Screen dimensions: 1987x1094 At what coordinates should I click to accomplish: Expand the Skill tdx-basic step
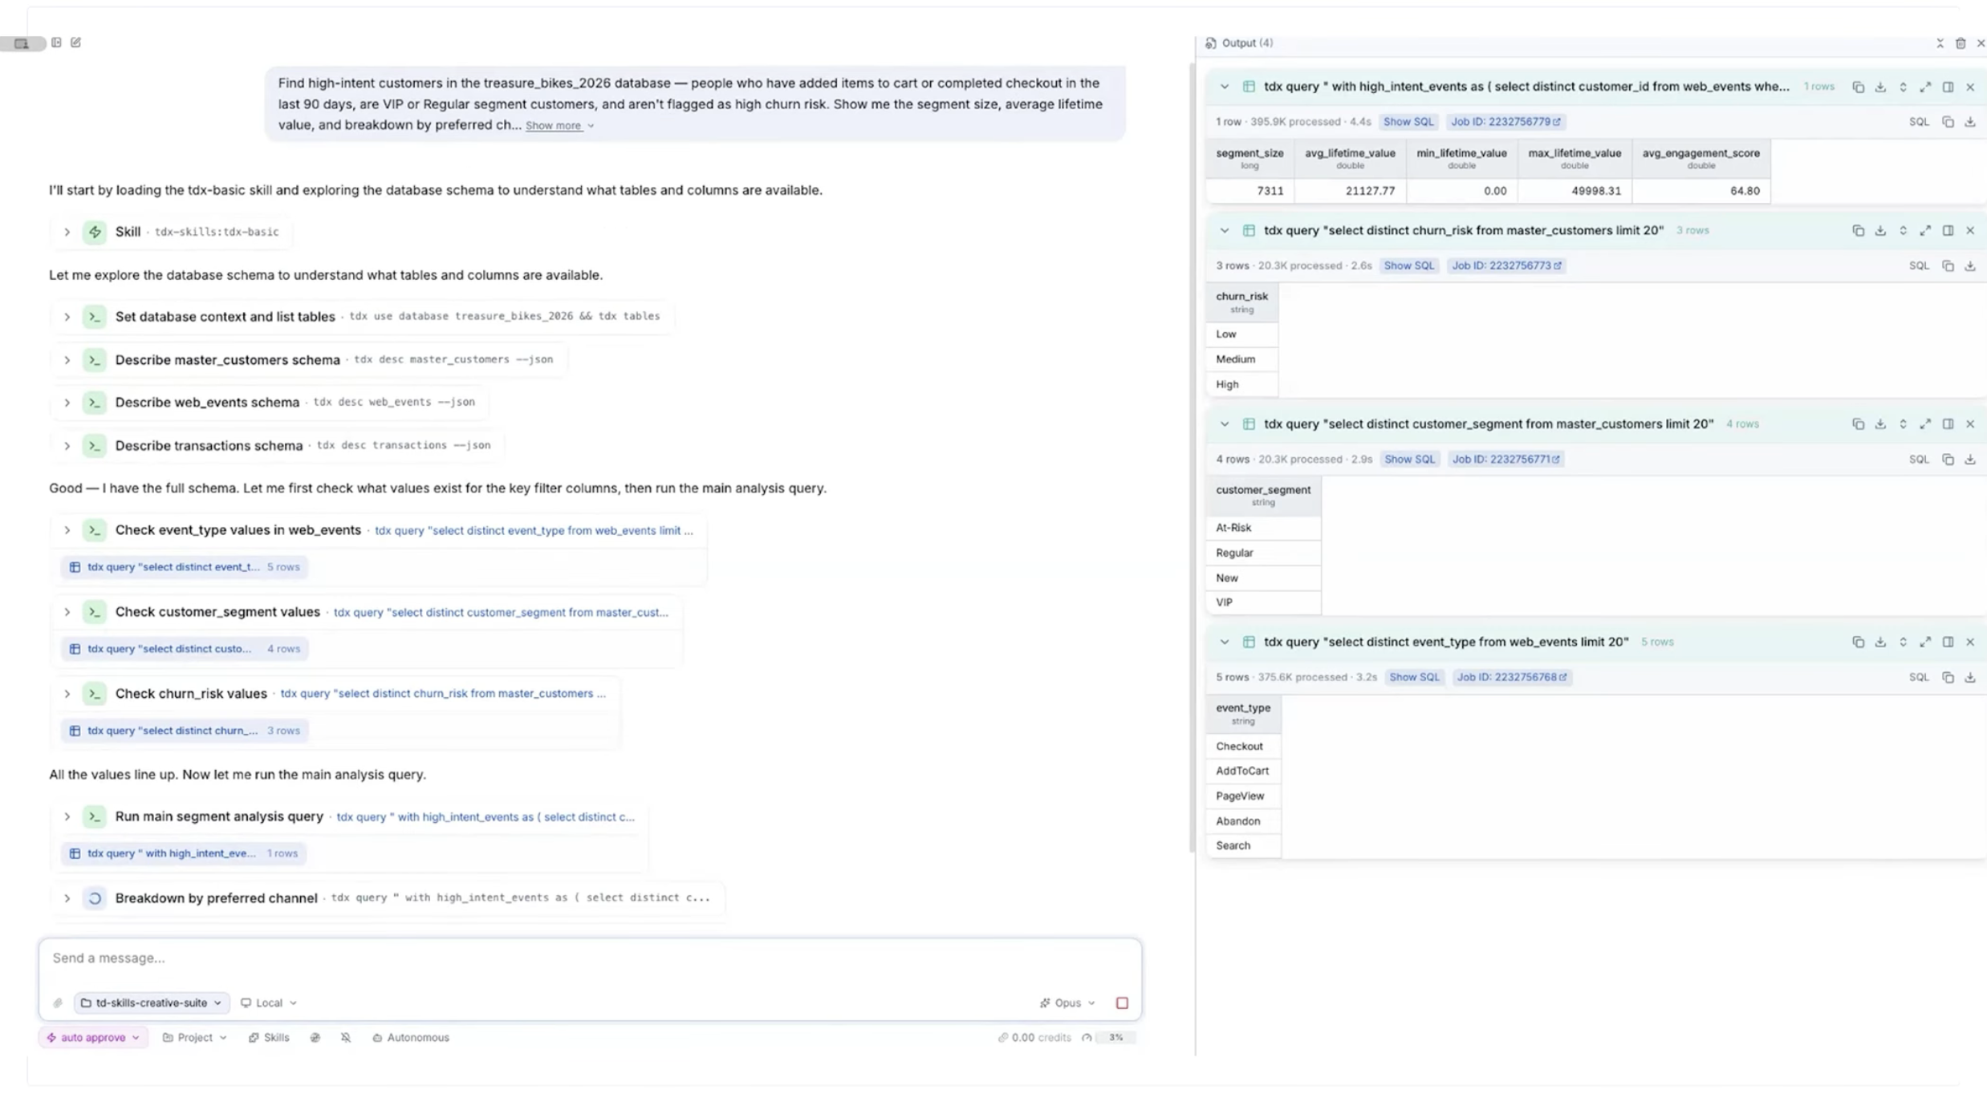tap(67, 232)
